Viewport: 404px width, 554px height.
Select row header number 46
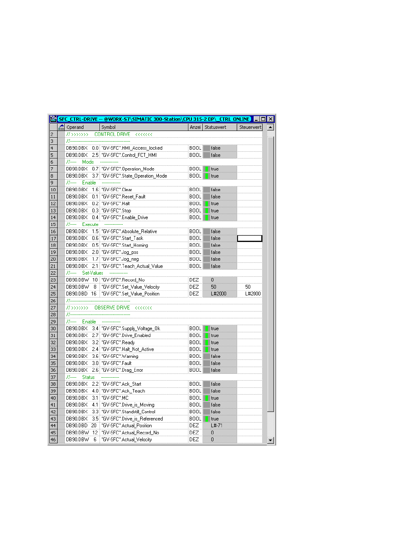53,440
